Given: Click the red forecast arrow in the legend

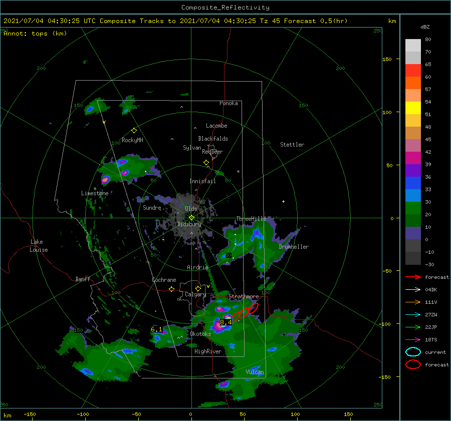Looking at the screenshot, I should pos(413,277).
